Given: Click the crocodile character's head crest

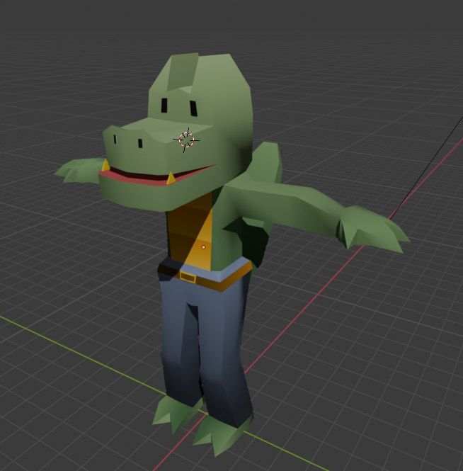Looking at the screenshot, I should point(182,72).
